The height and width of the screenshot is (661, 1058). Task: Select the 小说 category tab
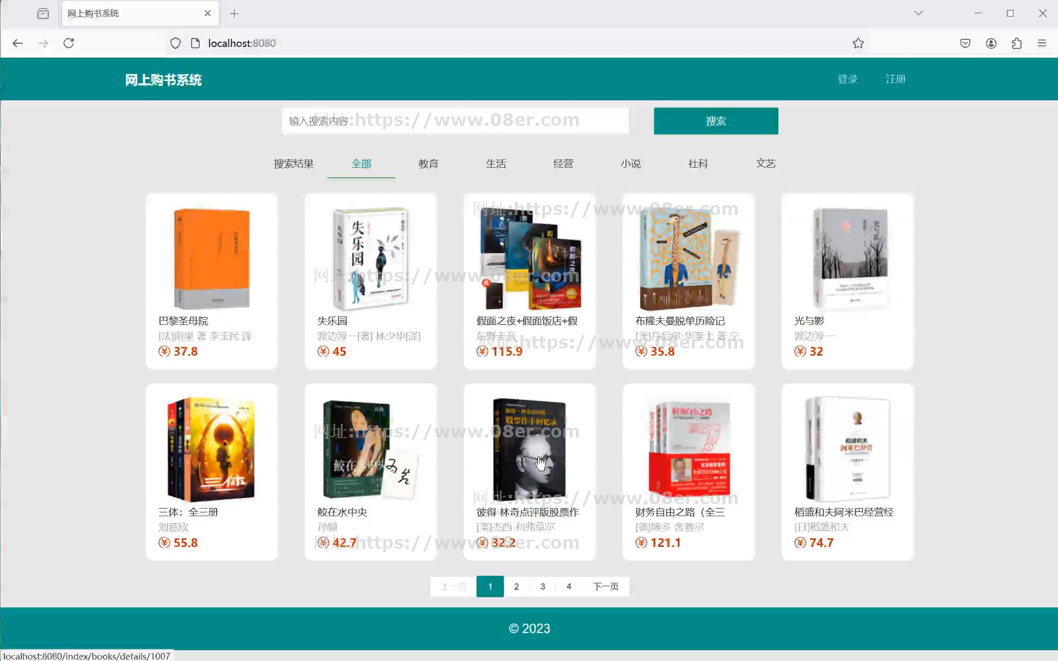631,163
